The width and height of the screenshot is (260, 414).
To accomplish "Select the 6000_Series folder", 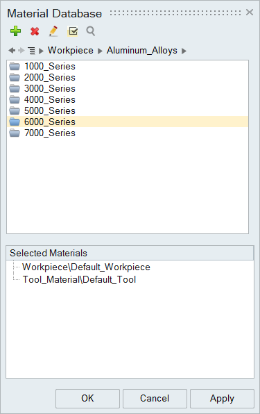I will pyautogui.click(x=128, y=122).
